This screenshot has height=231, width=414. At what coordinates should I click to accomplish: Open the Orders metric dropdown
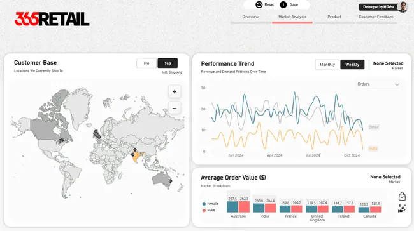(378, 84)
